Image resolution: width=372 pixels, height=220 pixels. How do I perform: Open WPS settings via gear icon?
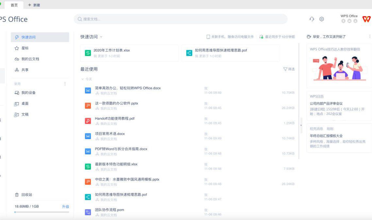[321, 19]
